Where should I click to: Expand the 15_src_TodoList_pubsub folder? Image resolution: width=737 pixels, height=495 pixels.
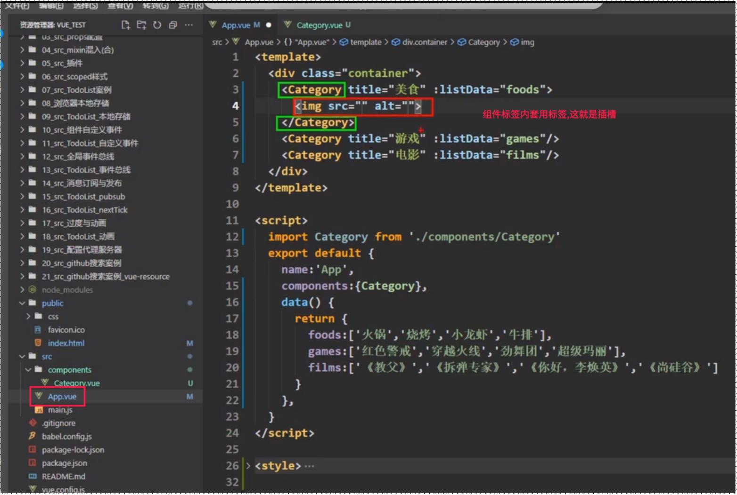22,197
